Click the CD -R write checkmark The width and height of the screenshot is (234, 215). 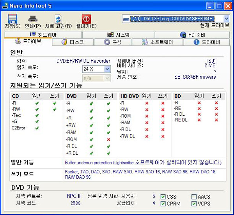55,103
